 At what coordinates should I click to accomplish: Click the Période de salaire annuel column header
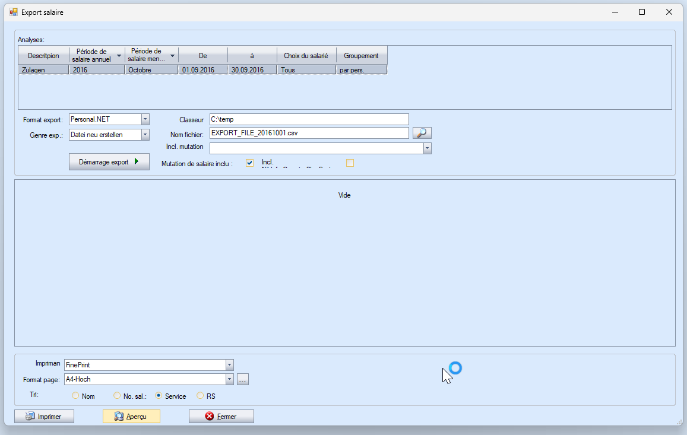click(x=96, y=55)
